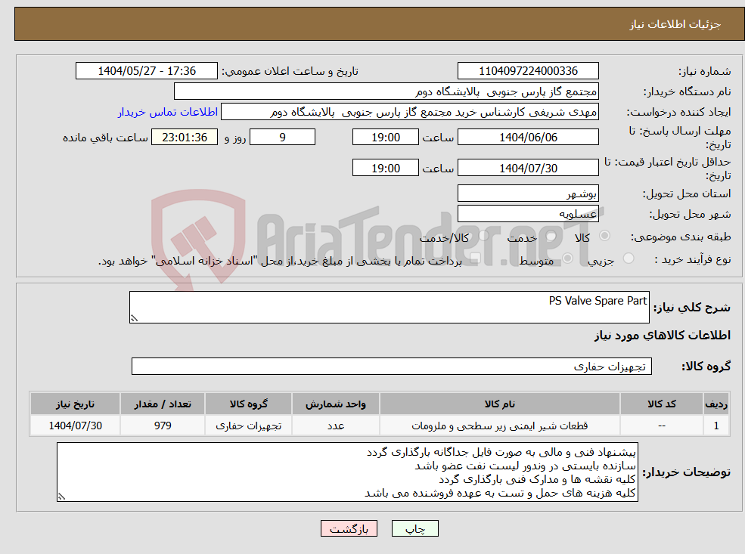The image size is (745, 554).
Task: Click the شماره نیاز field showing 1104097224000336
Action: (527, 70)
